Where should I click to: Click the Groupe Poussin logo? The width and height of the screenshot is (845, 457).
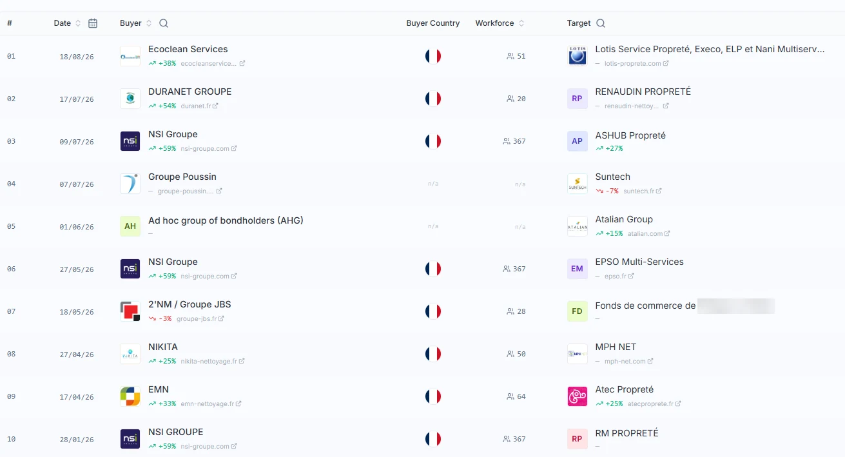(x=130, y=184)
